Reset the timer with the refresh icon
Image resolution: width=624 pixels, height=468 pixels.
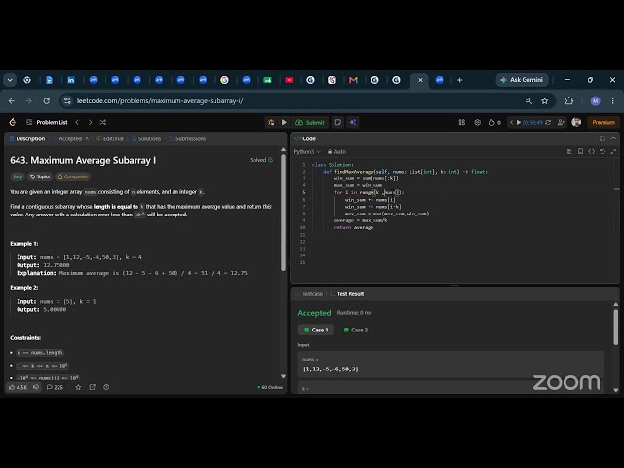(x=548, y=122)
